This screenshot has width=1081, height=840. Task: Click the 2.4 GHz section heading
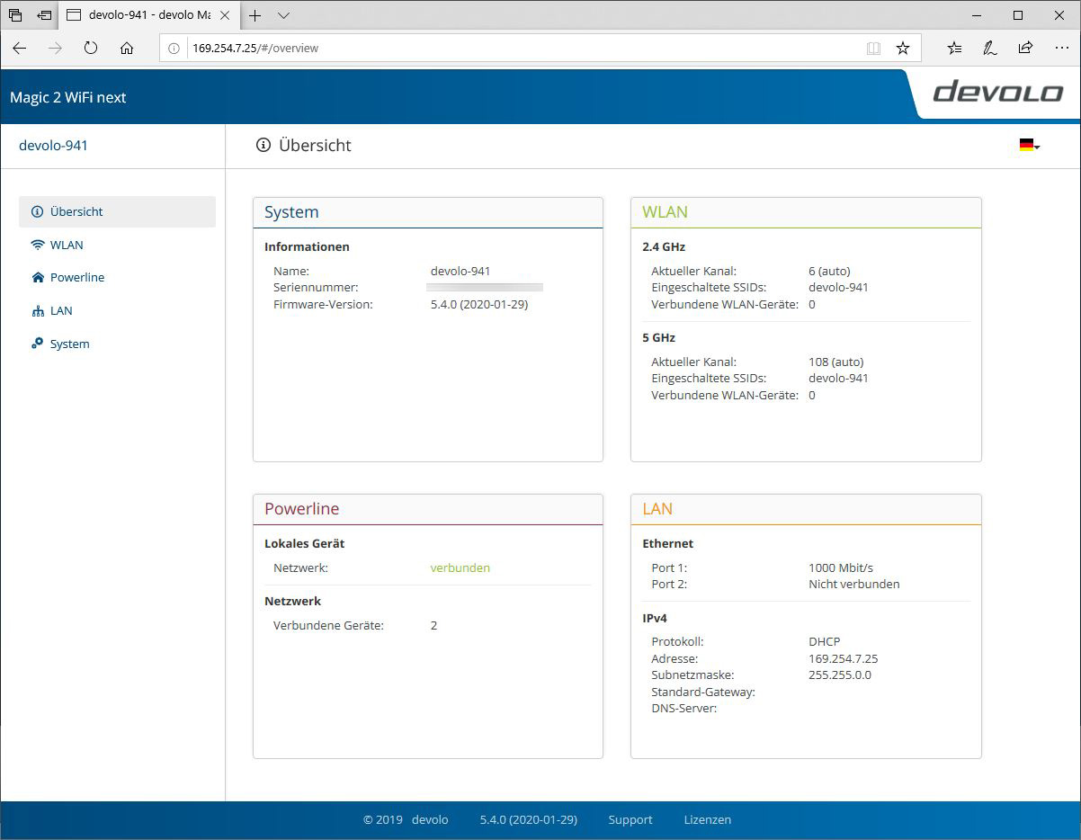coord(664,246)
